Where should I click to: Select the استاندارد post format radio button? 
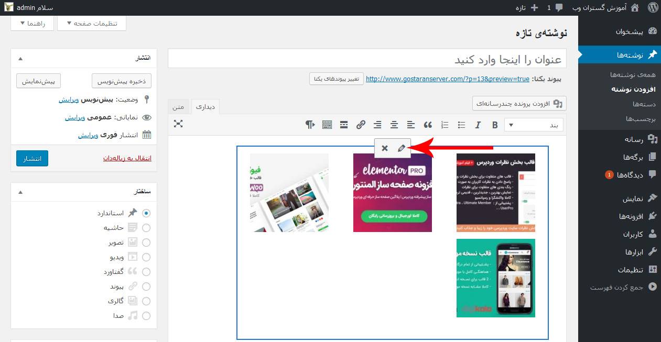pyautogui.click(x=146, y=213)
